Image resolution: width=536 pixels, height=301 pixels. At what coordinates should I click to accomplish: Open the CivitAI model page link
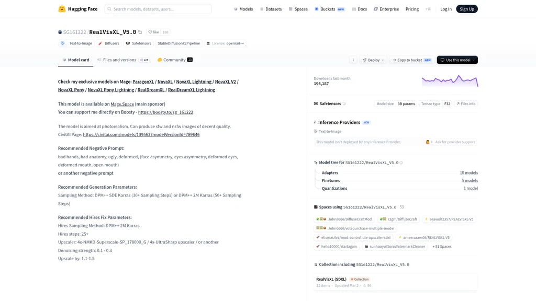141,134
